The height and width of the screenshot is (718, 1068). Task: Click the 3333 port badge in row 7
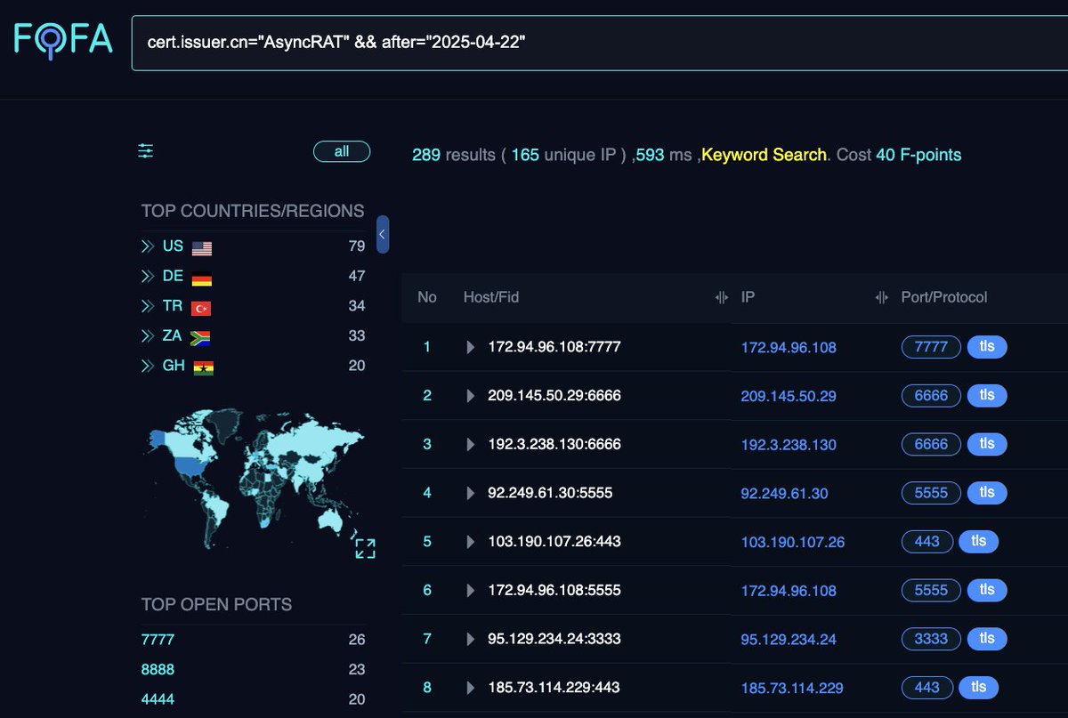931,638
